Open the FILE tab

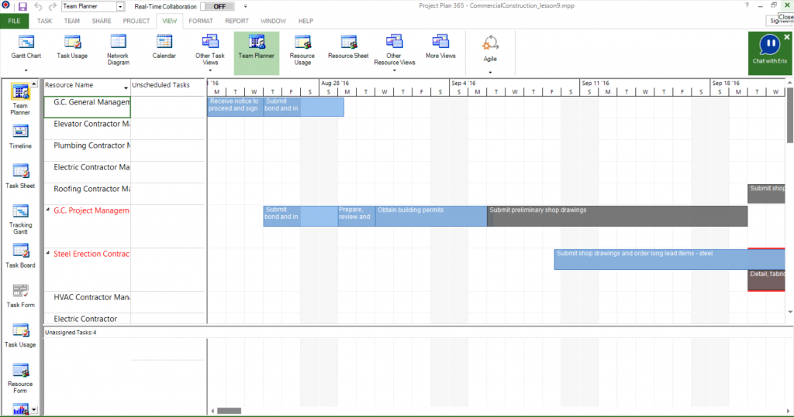[x=14, y=21]
